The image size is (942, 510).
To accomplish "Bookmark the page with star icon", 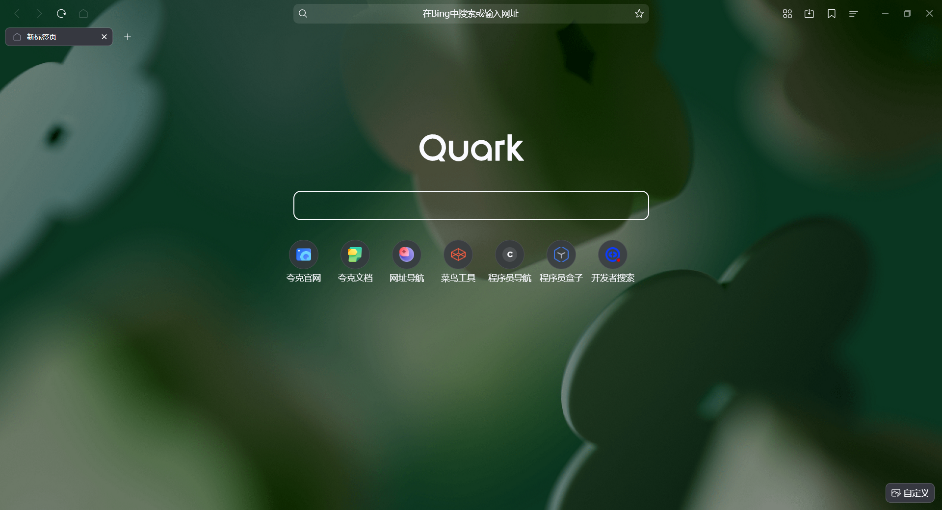I will click(x=639, y=14).
